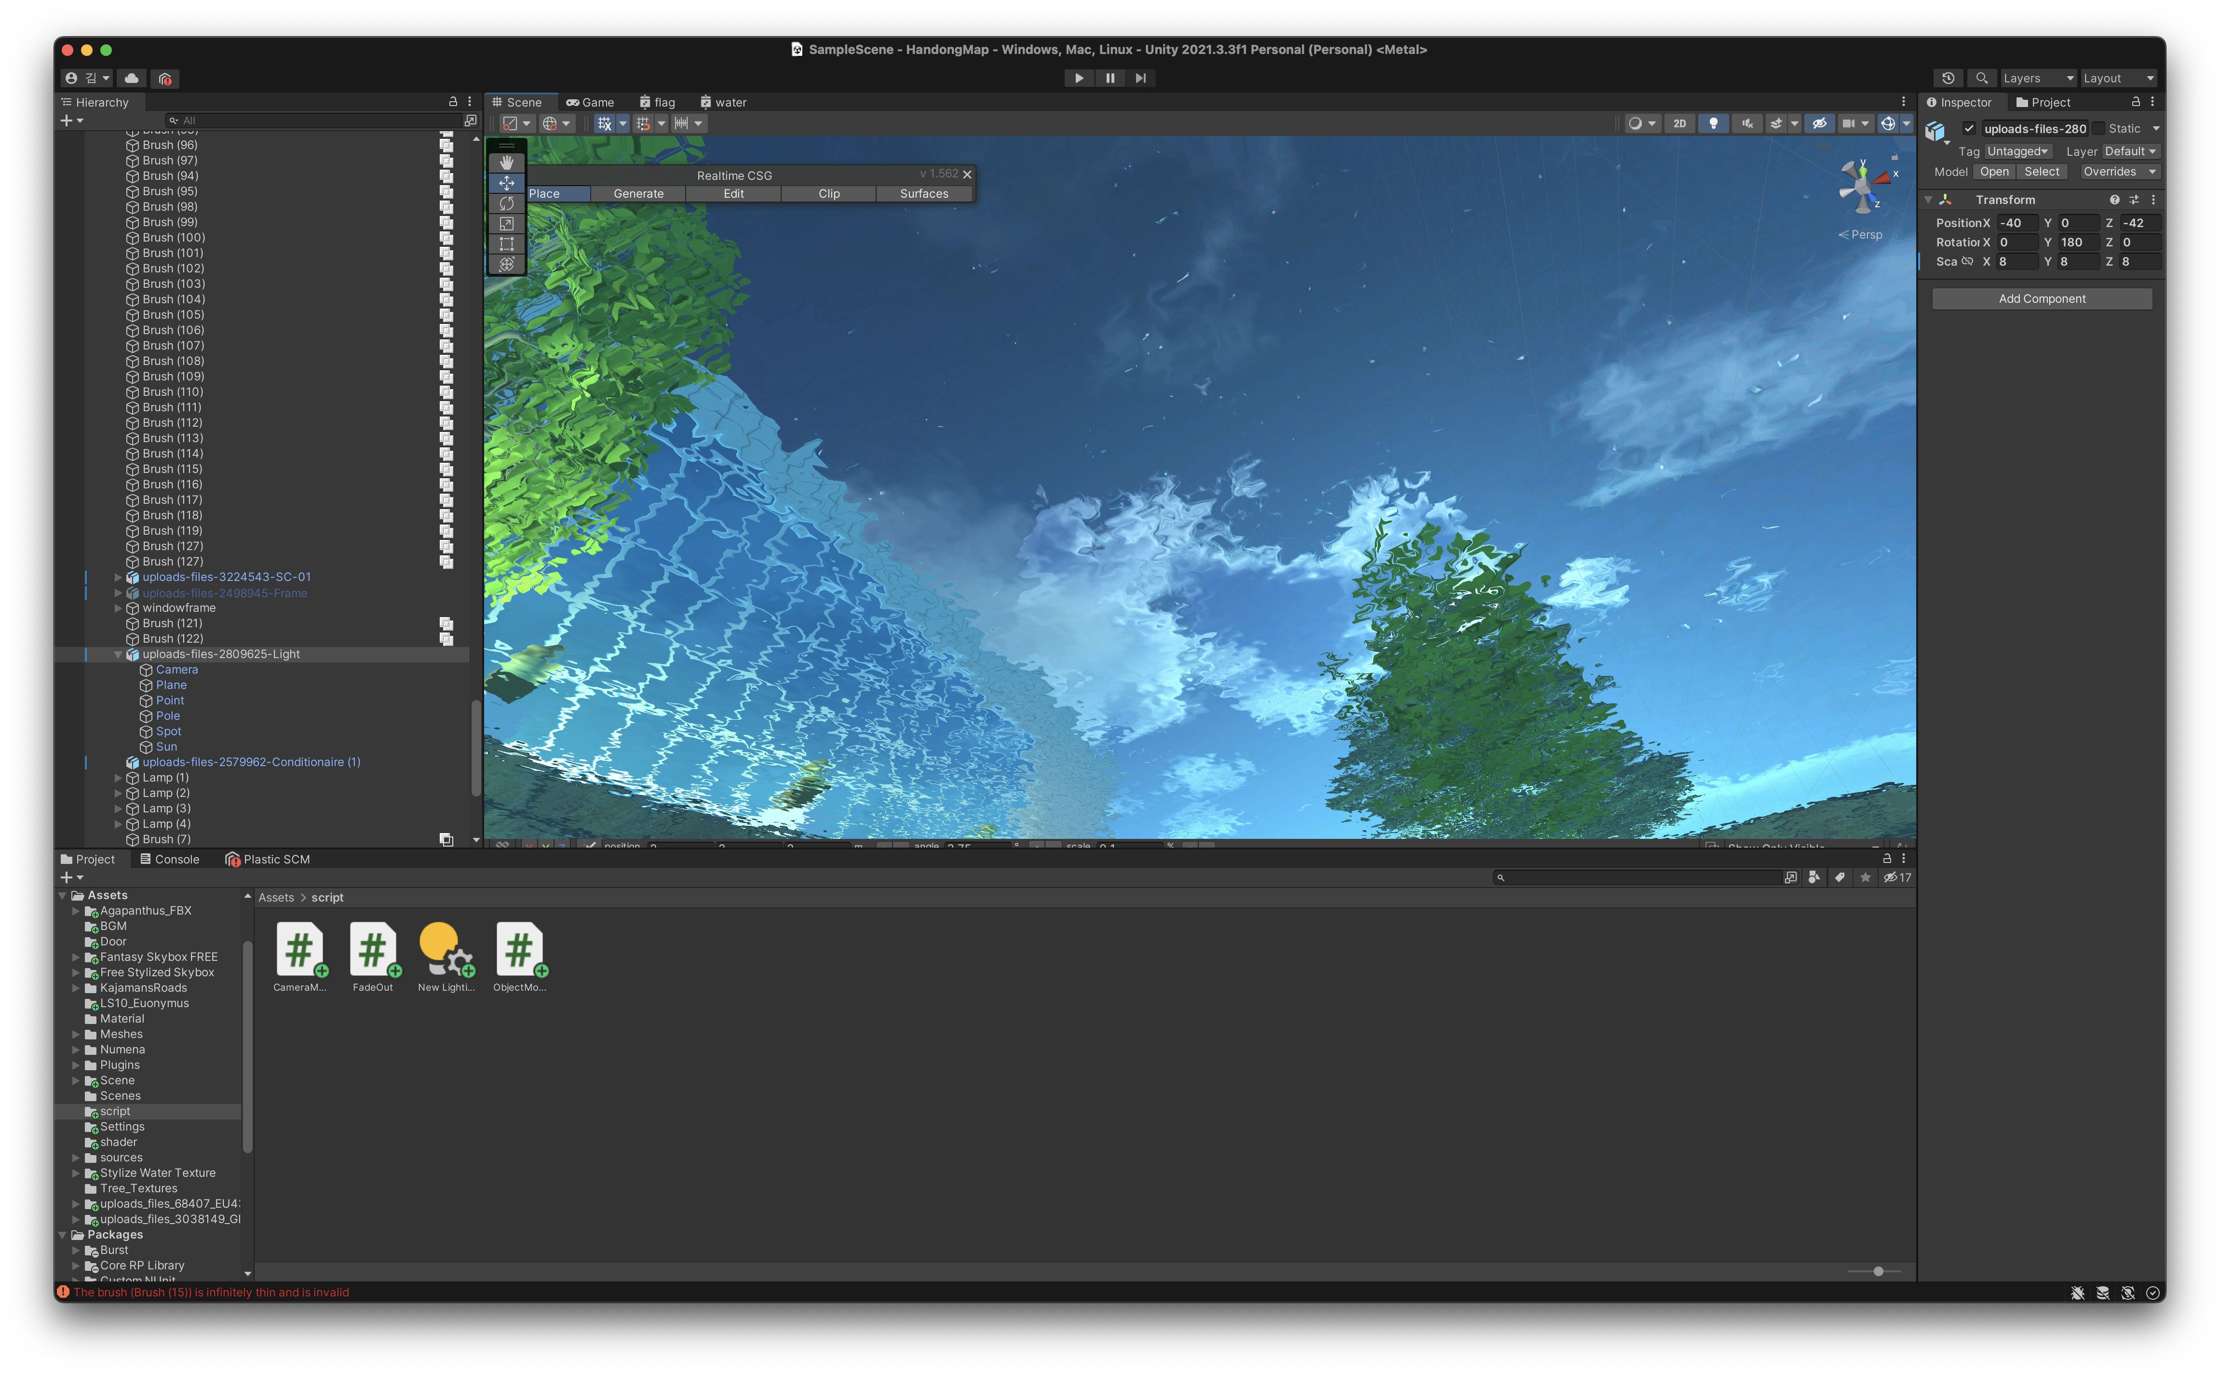Open Undo History clock icon
2220x1374 pixels.
click(1948, 78)
